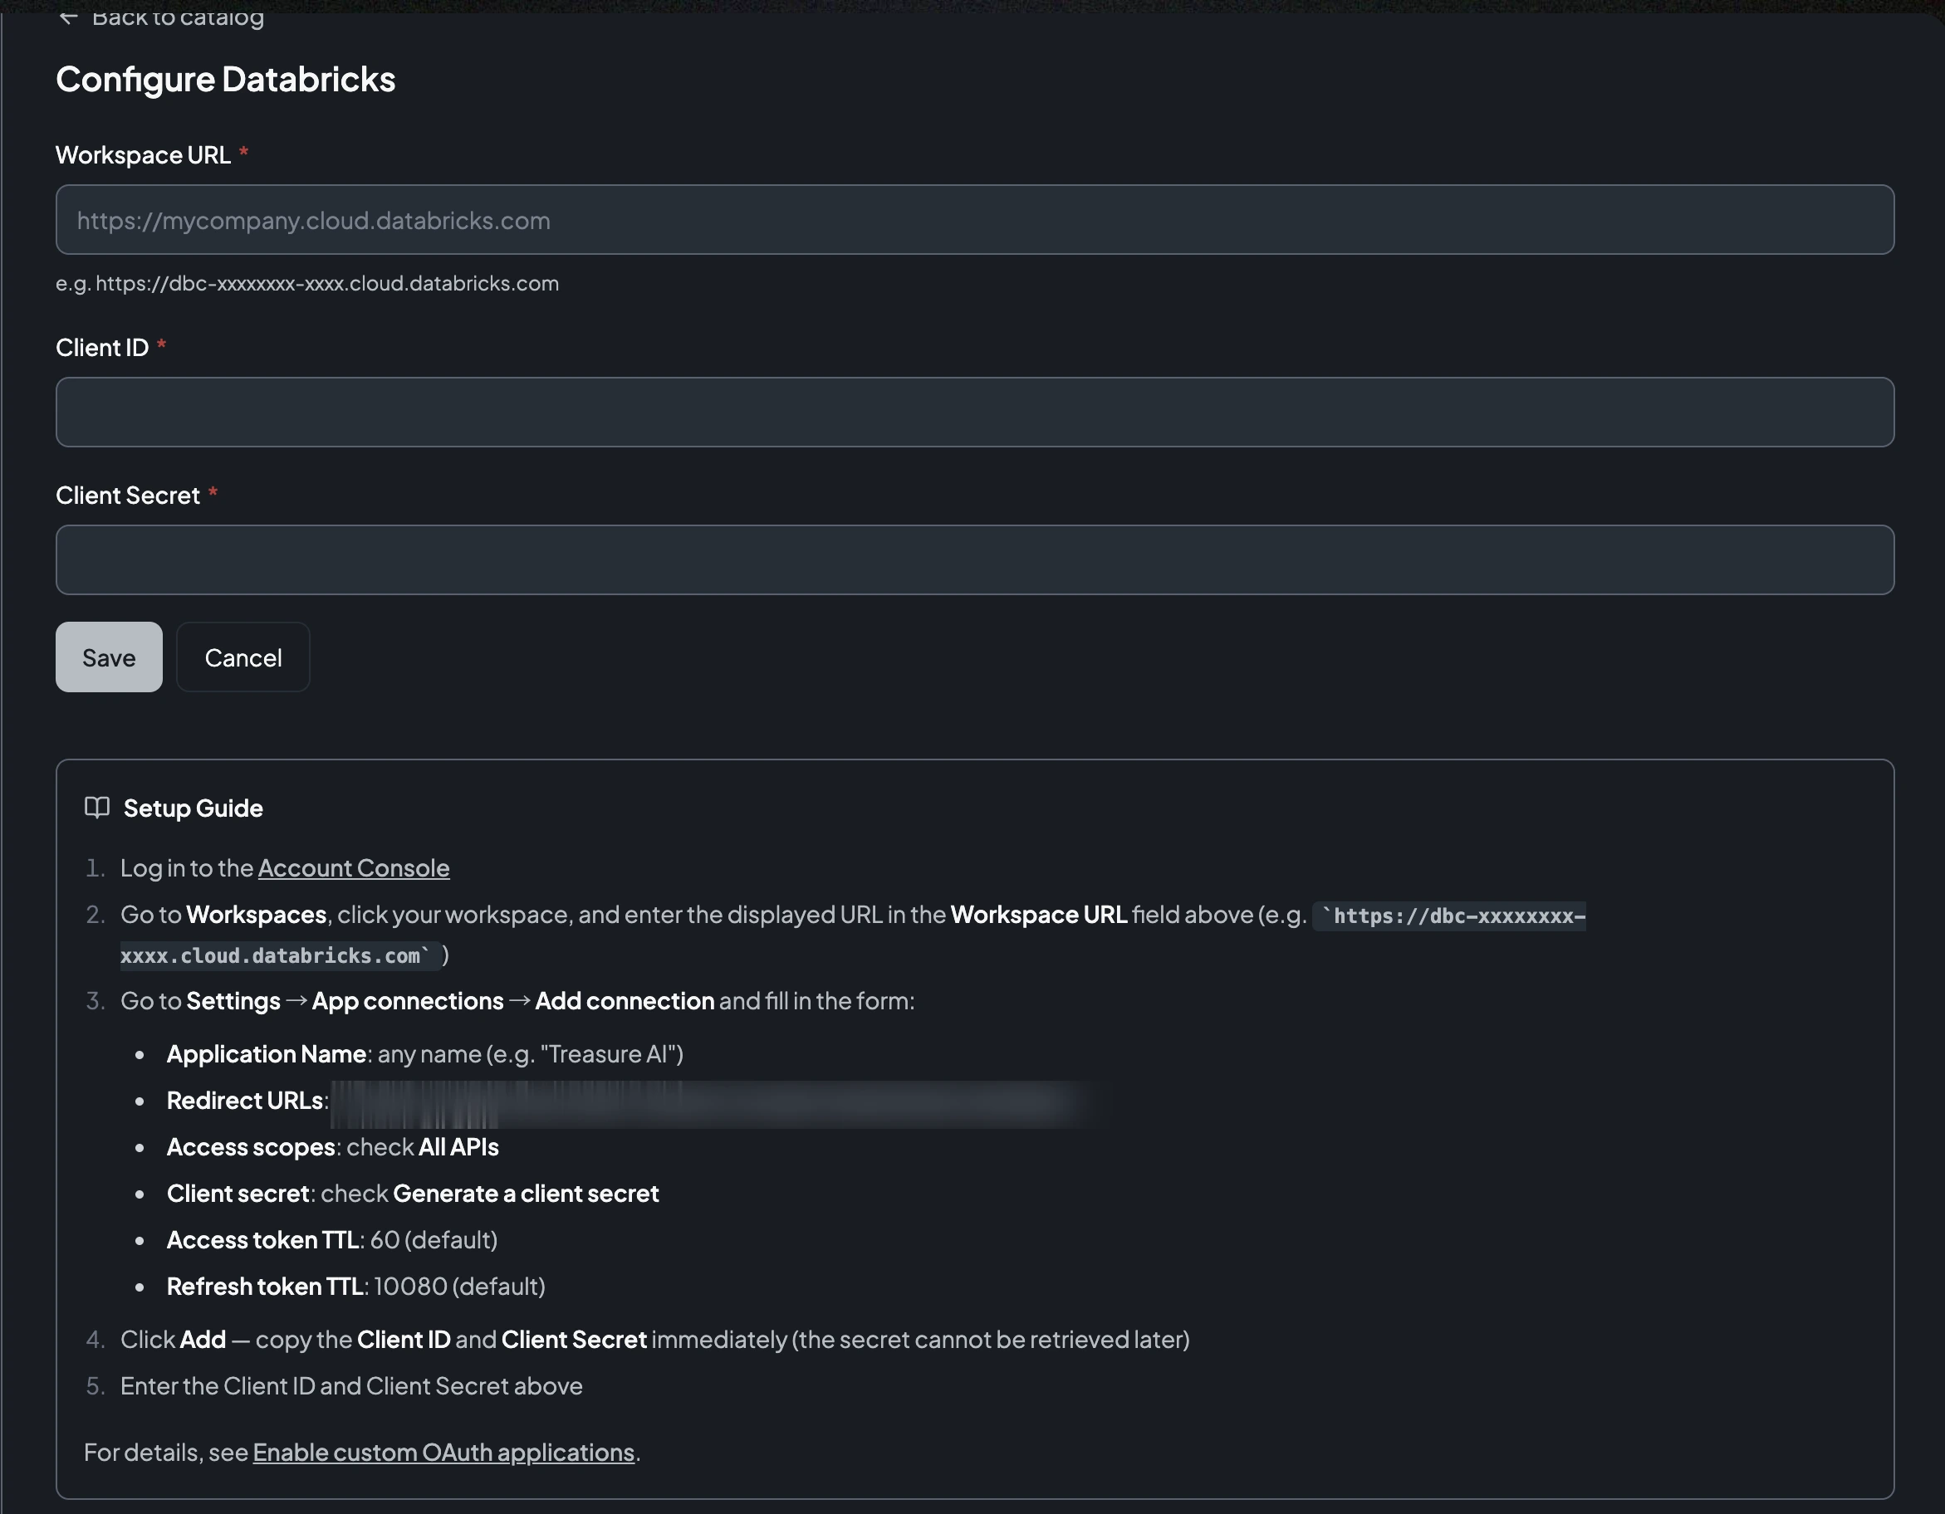Click the Application Name bullet text
The image size is (1945, 1514).
[x=425, y=1054]
